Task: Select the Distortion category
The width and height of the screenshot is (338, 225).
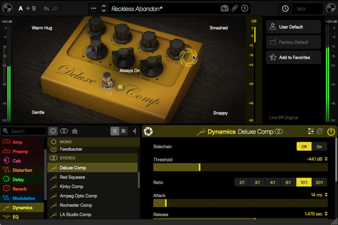Action: (x=22, y=170)
